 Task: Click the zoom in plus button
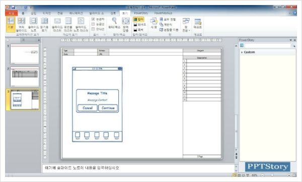(x=289, y=175)
